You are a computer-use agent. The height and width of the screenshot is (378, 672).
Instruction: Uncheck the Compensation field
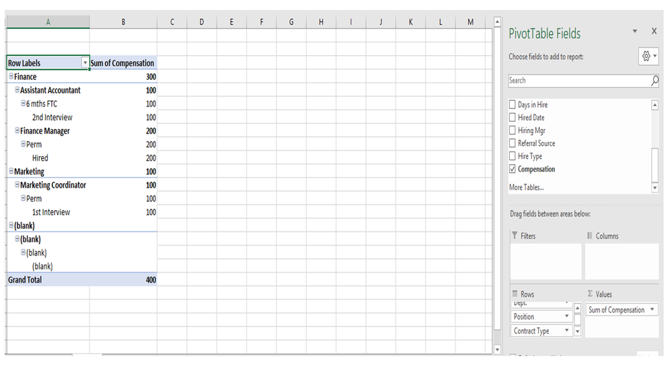point(512,169)
